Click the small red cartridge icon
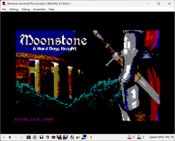Screen dimensions: 175x141 [x=48, y=137]
